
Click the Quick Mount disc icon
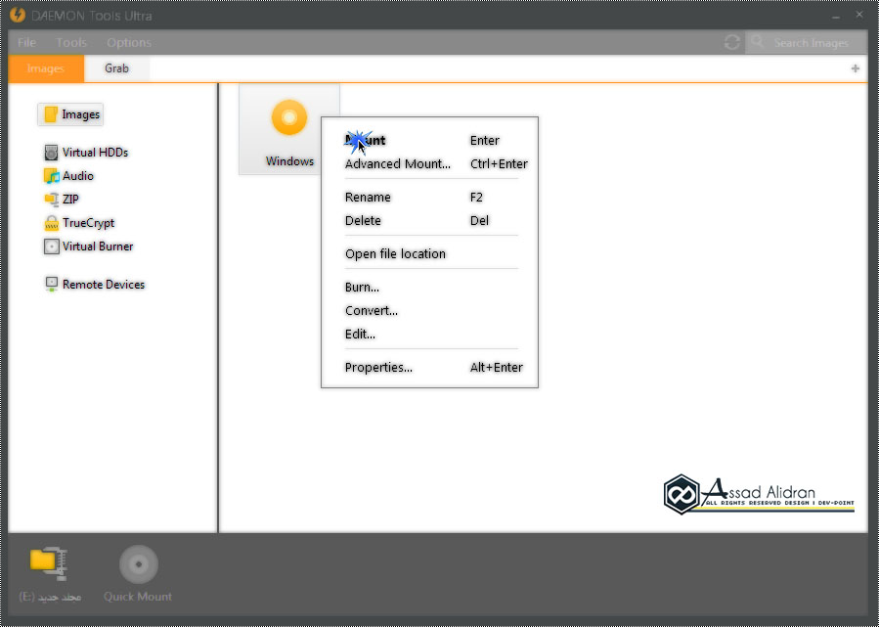(139, 564)
